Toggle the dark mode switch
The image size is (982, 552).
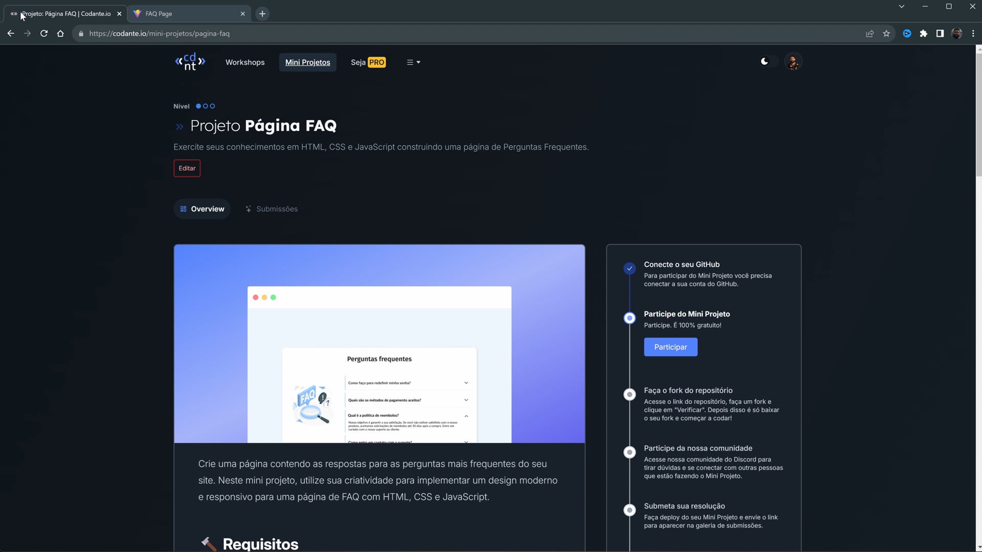pos(768,61)
